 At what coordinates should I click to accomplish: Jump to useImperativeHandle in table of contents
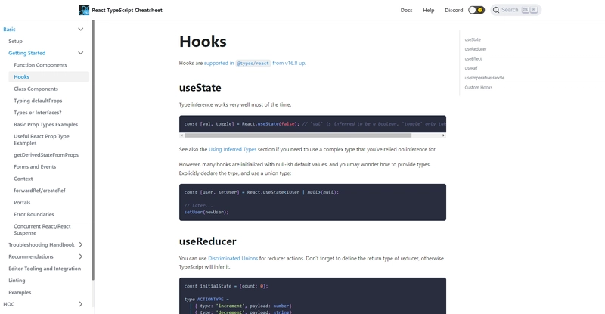tap(484, 78)
